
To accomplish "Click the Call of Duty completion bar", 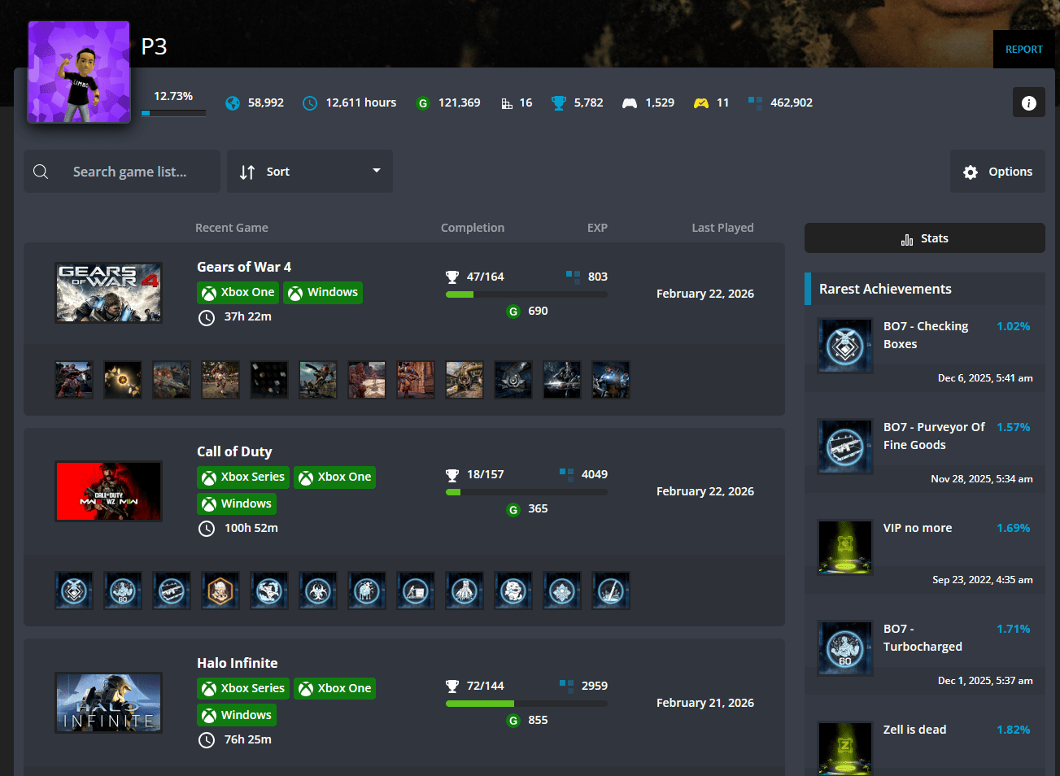I will tap(526, 492).
